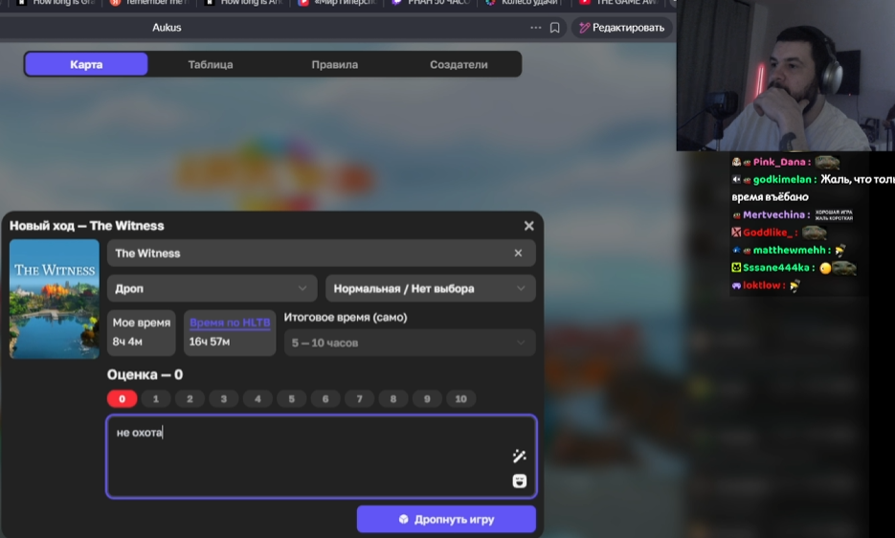Click The Witness cover thumbnail

pos(55,299)
